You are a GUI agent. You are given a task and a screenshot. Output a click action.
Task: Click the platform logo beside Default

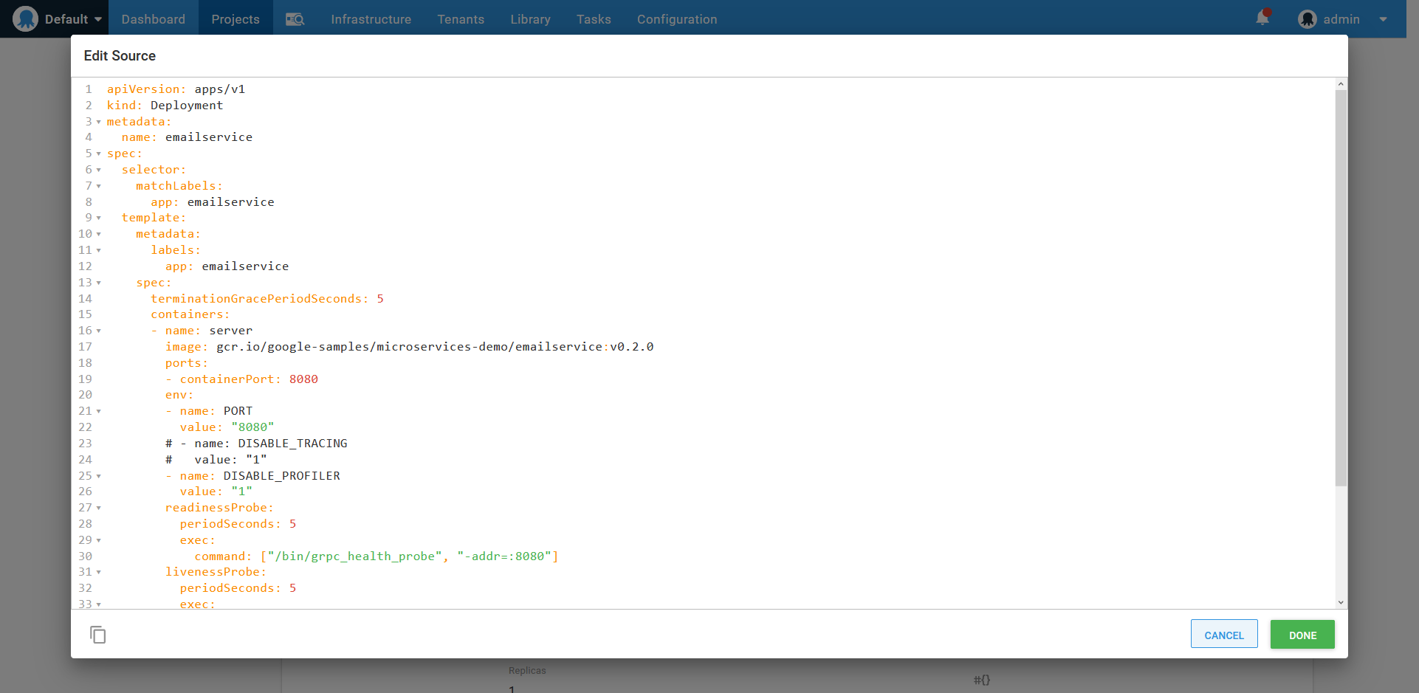tap(27, 18)
